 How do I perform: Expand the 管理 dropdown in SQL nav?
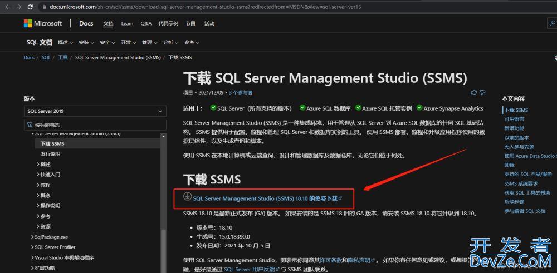pyautogui.click(x=149, y=43)
